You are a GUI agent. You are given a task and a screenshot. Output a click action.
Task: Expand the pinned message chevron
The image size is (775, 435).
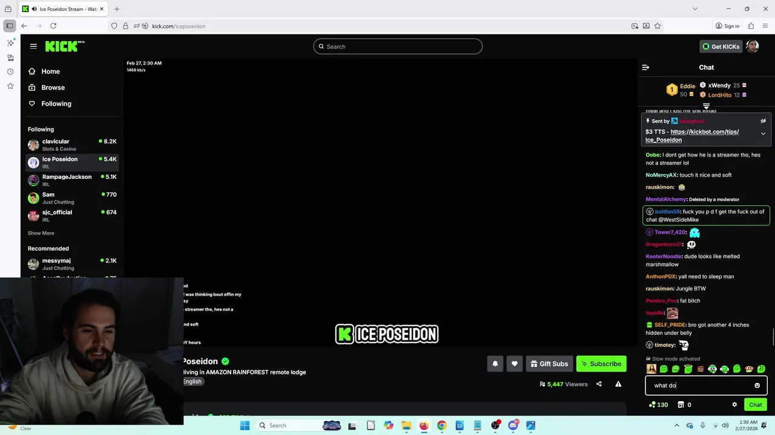click(x=763, y=134)
